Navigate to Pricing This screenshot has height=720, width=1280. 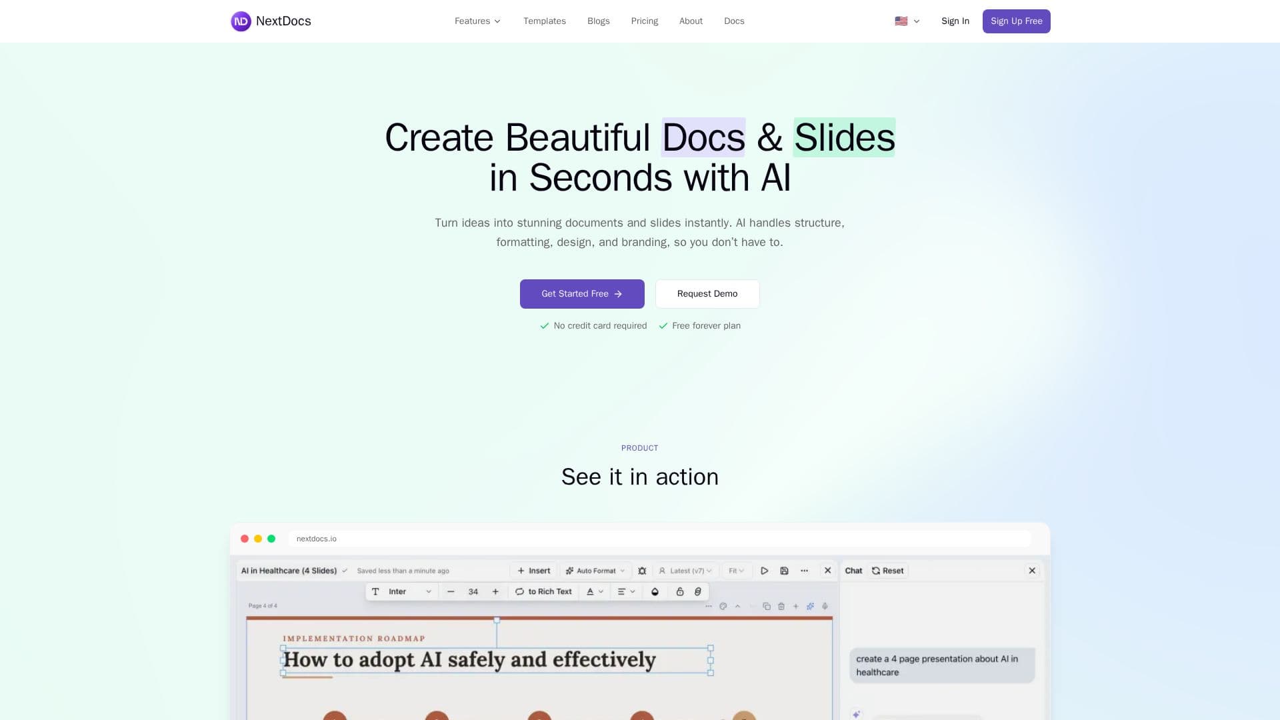pyautogui.click(x=644, y=21)
